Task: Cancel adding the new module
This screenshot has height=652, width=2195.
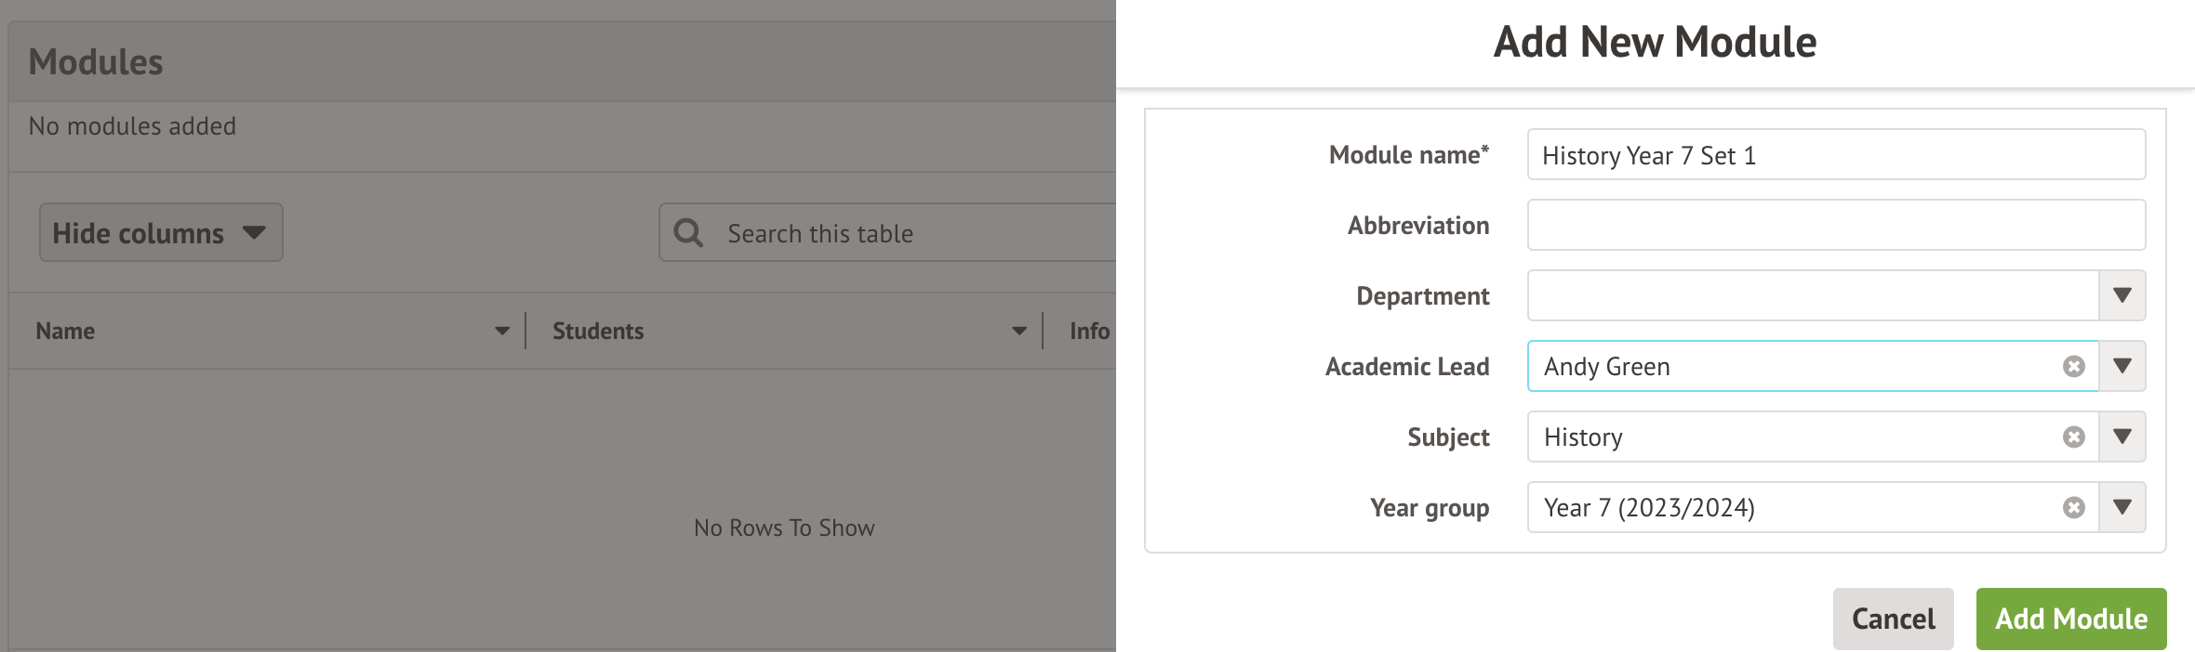Action: coord(1893,619)
